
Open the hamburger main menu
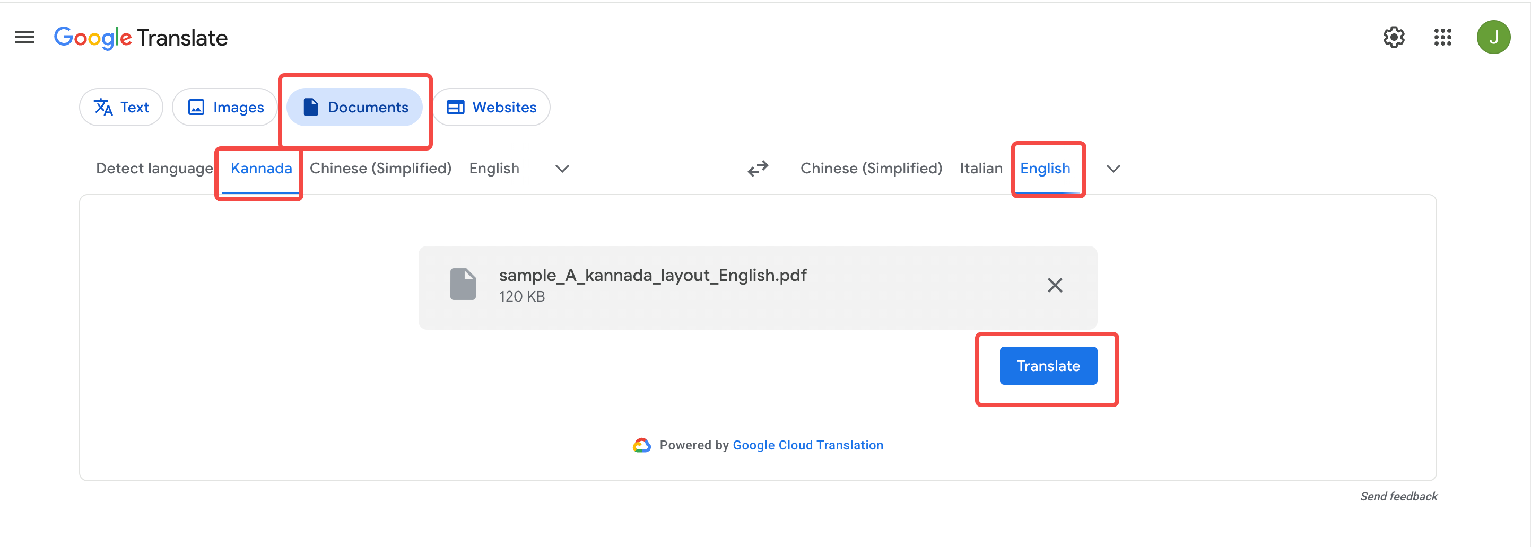24,38
